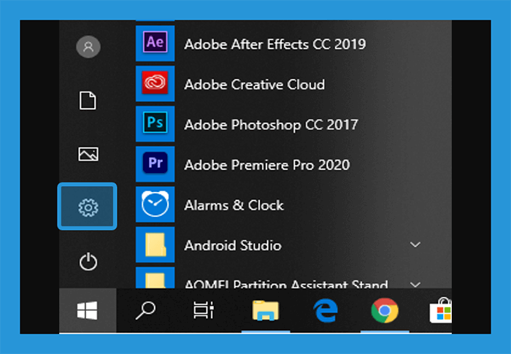
Task: Open Adobe After Effects CC 2019 entry
Action: click(x=275, y=44)
